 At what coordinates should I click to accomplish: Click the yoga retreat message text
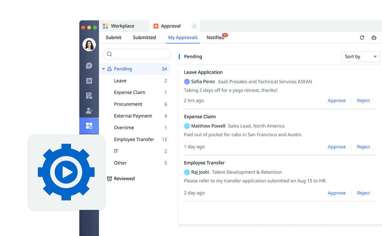(x=231, y=90)
